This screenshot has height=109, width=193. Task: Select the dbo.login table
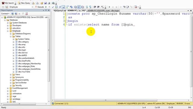pyautogui.click(x=22, y=50)
